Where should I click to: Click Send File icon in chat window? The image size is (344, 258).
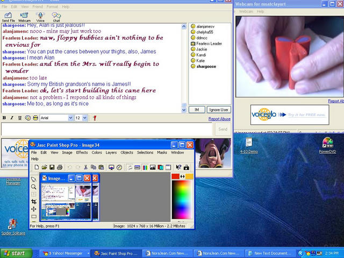[x=9, y=17]
